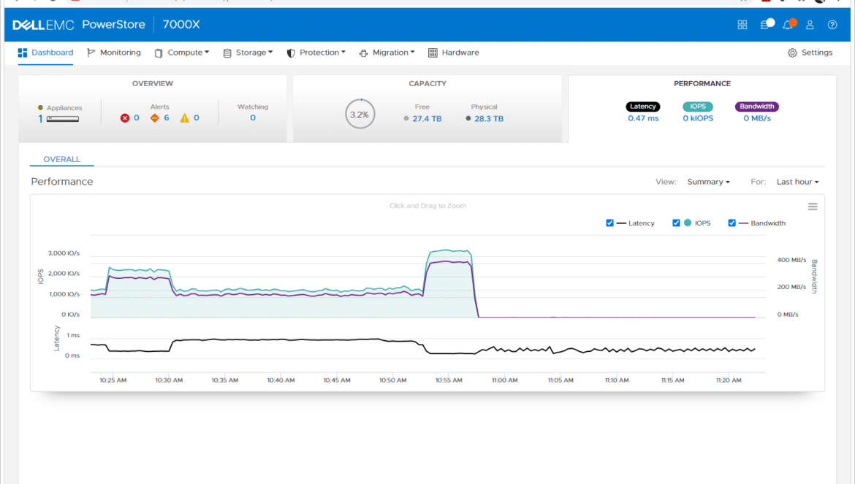Click the Dashboard grid icon
Image resolution: width=855 pixels, height=484 pixels.
23,53
